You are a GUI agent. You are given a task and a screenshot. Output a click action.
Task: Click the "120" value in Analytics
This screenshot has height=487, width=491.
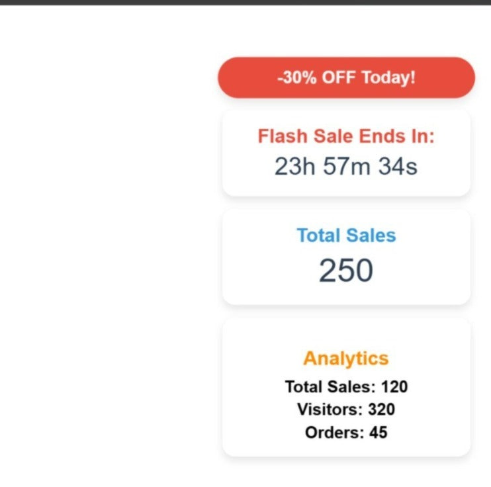click(x=394, y=386)
